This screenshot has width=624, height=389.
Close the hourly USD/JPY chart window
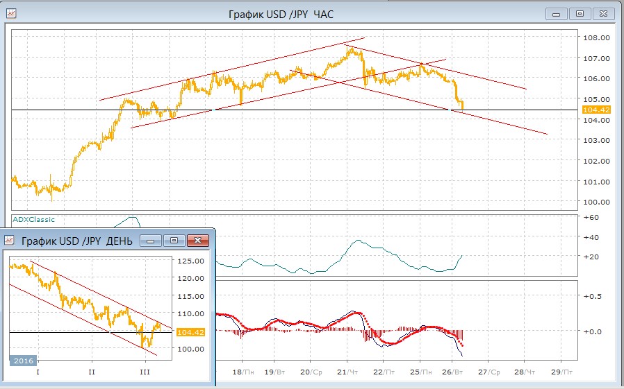[x=603, y=14]
